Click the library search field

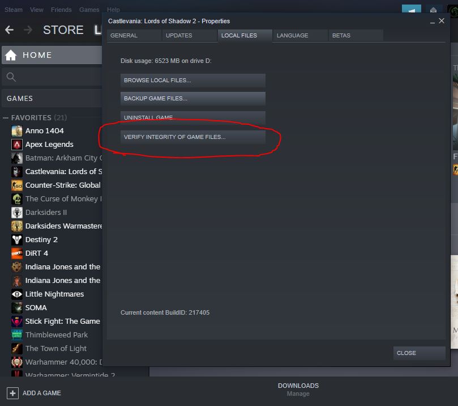pos(52,77)
